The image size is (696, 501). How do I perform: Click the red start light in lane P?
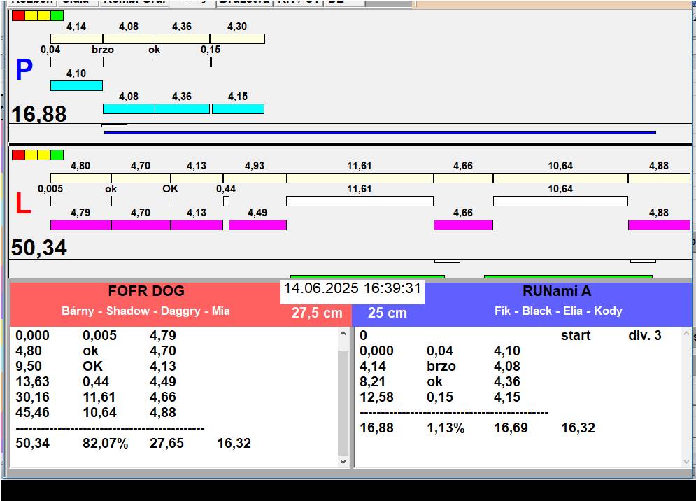point(18,16)
